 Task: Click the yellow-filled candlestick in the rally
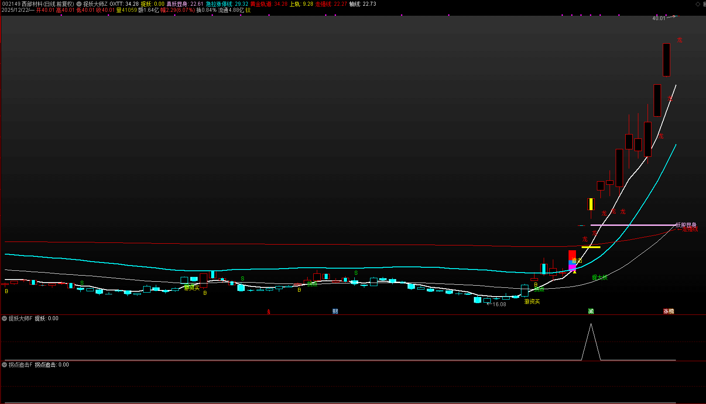click(591, 204)
